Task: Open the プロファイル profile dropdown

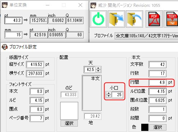Action: (x=146, y=36)
